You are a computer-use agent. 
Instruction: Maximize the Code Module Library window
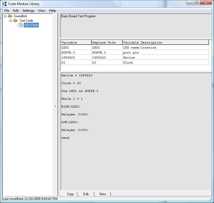(197, 3)
